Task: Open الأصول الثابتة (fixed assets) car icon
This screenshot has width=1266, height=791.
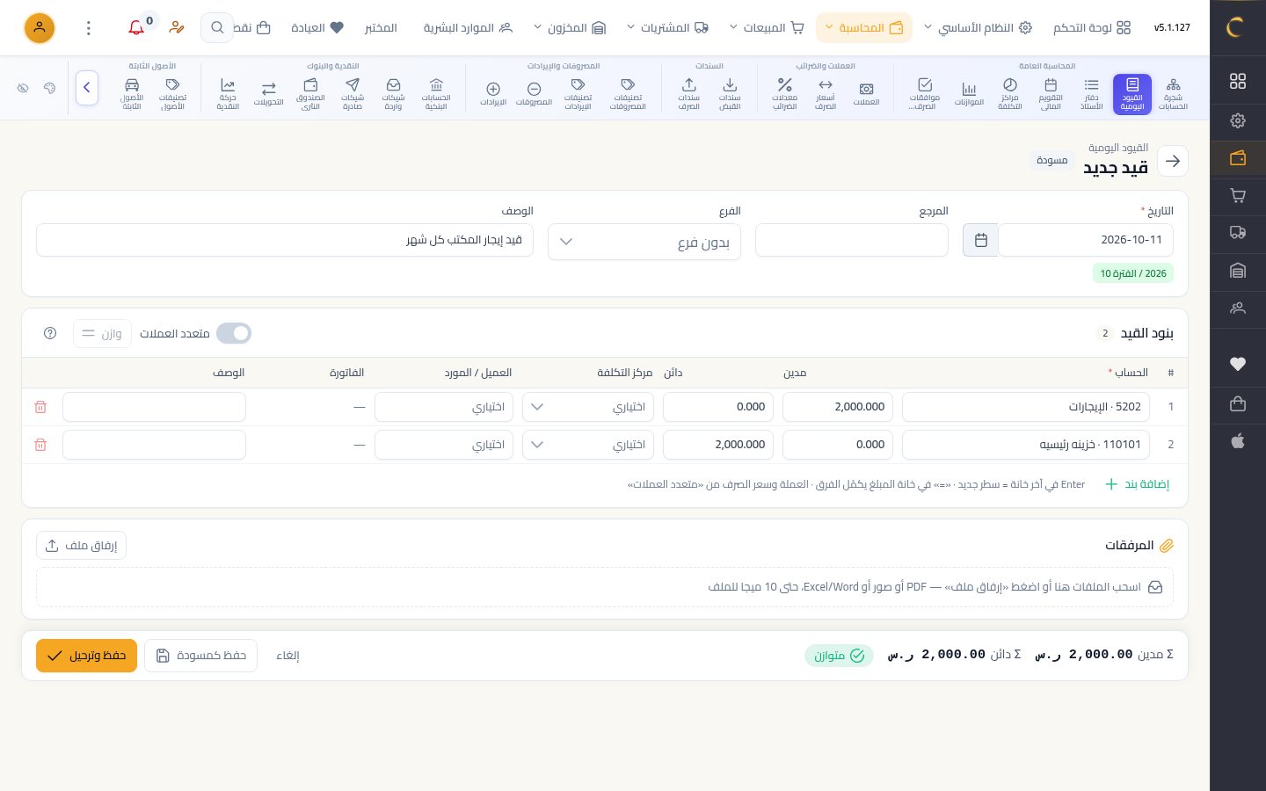Action: click(132, 94)
